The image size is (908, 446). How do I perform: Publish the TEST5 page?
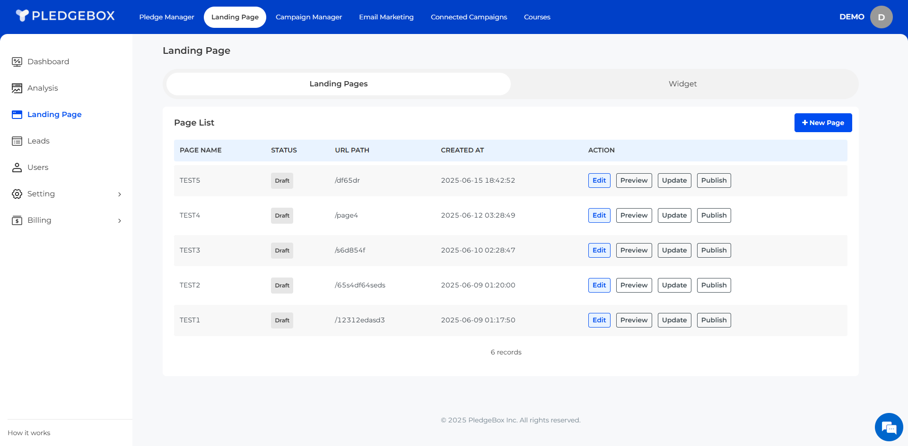tap(714, 180)
